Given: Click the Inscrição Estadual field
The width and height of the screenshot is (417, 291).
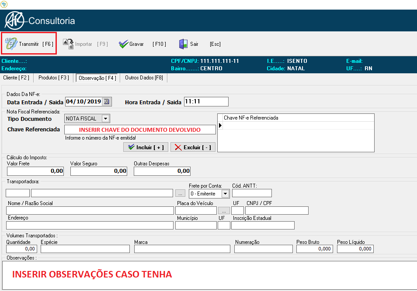Looking at the screenshot, I should (263, 226).
